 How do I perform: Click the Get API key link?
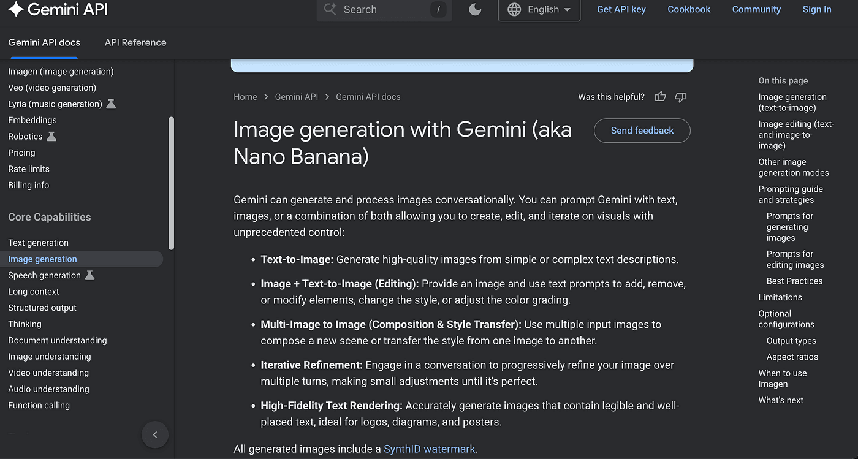[x=621, y=9]
